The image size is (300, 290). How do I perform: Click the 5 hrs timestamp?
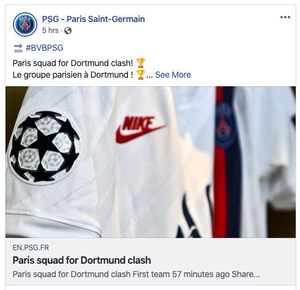point(50,31)
